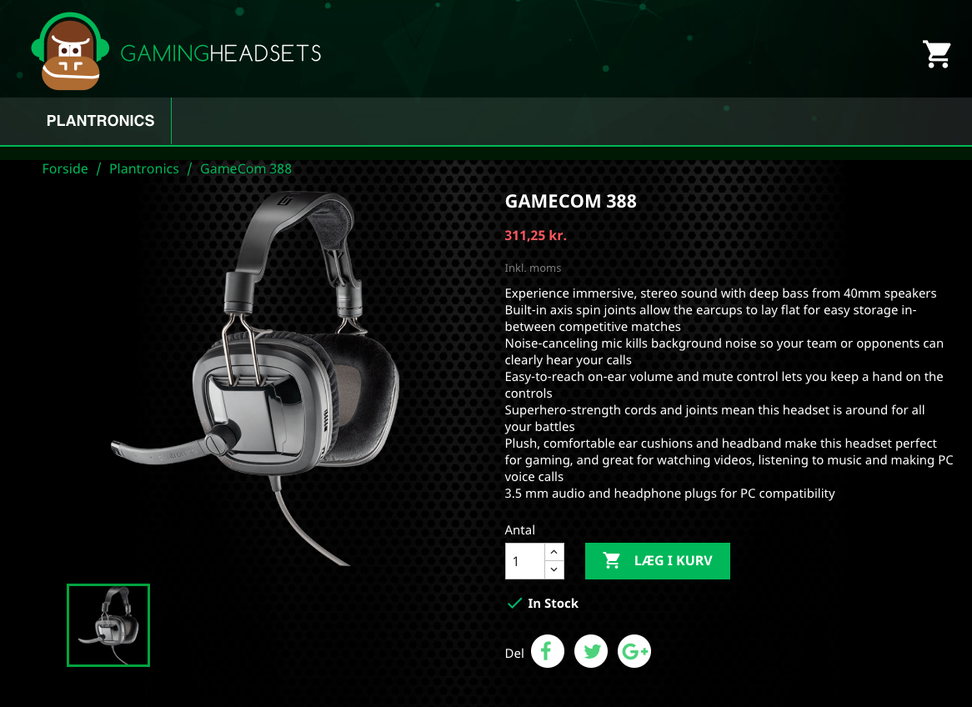Image resolution: width=972 pixels, height=707 pixels.
Task: Open the shopping cart icon in the header
Action: pyautogui.click(x=937, y=54)
